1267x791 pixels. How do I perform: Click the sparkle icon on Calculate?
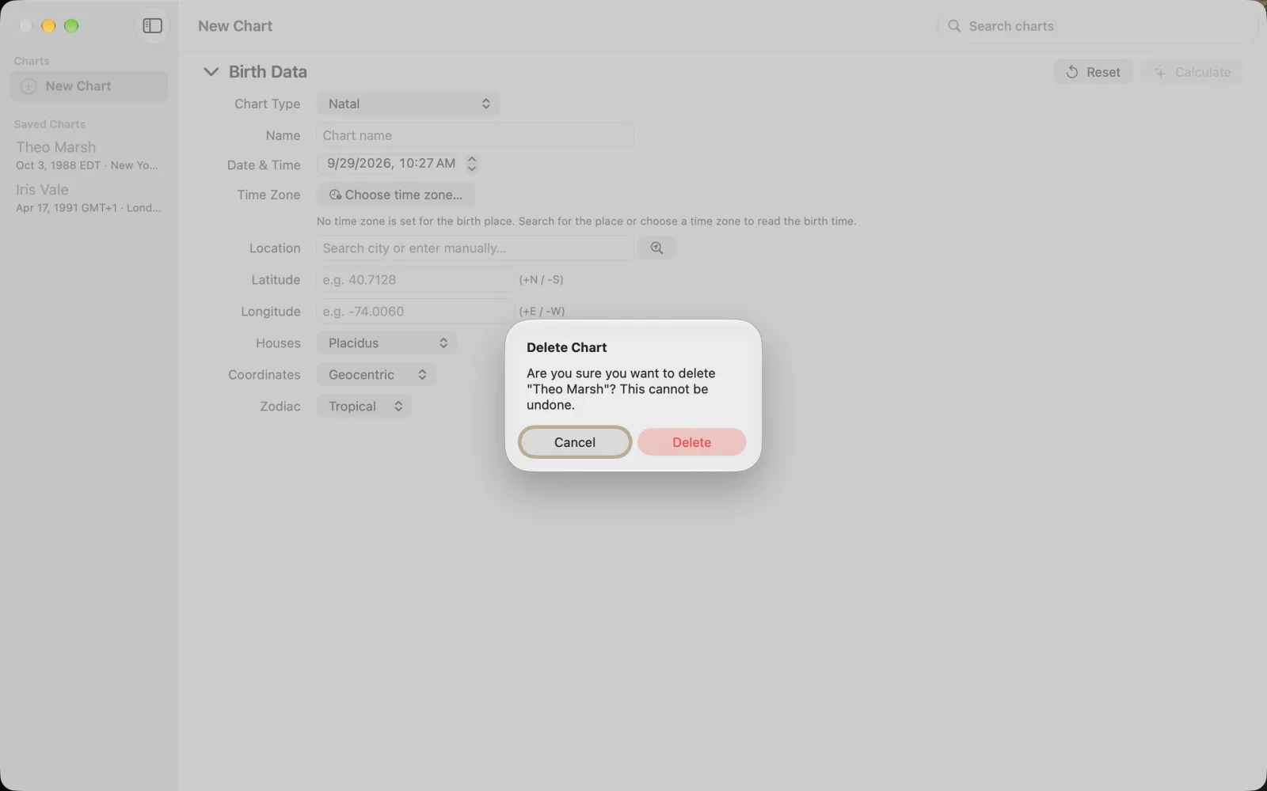(x=1160, y=72)
